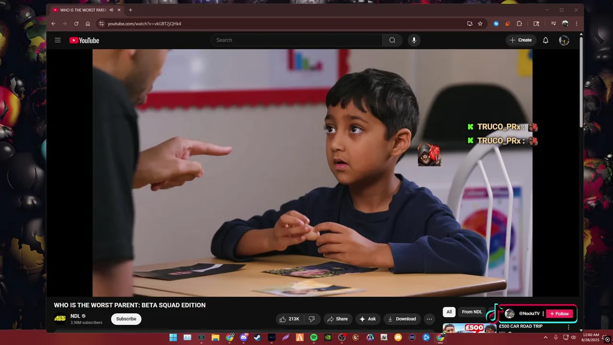Viewport: 613px width, 345px height.
Task: Open the taskbar volume control
Action: coord(573,337)
